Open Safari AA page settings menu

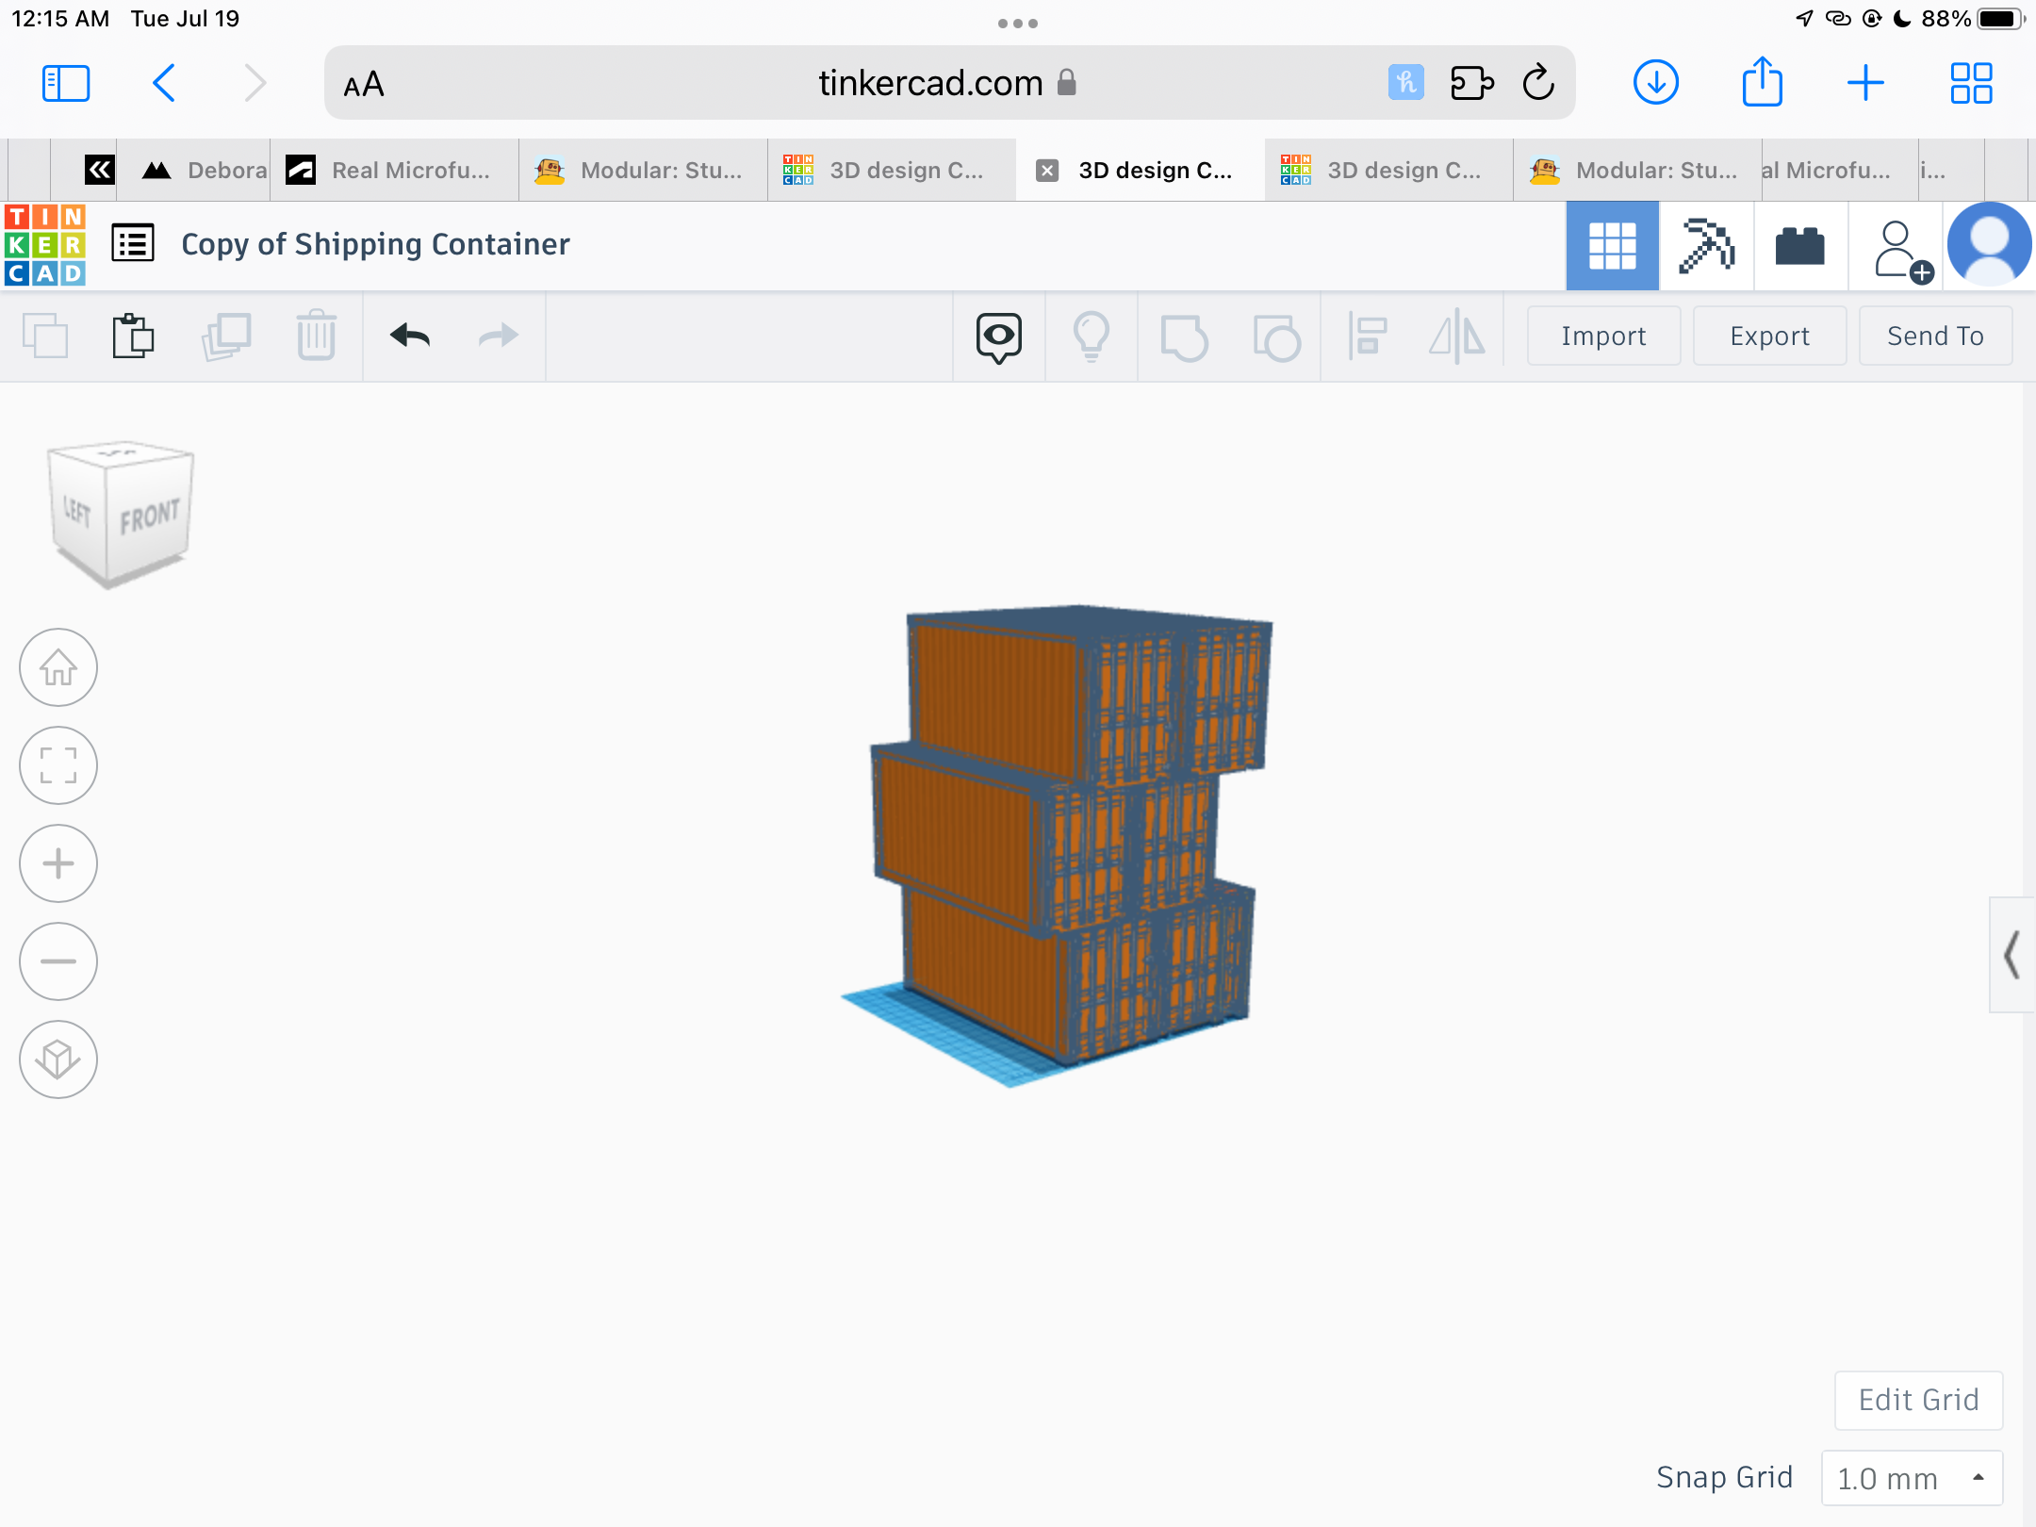coord(364,84)
